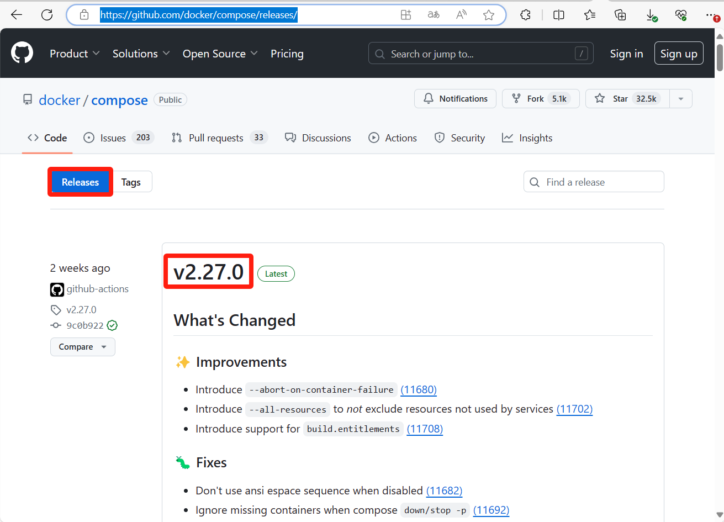724x522 pixels.
Task: Select the Releases tab button
Action: click(80, 182)
